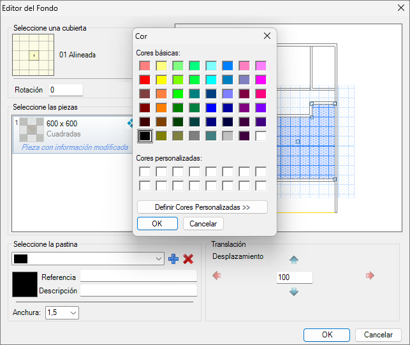
Task: Pick the pure yellow basic color swatch
Action: point(161,80)
